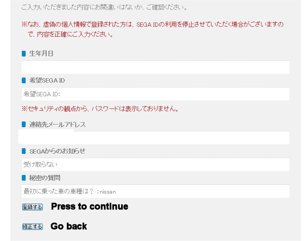Select the 希望SEGA ID: value row
Screen dimensions: 307x241
coord(156,94)
